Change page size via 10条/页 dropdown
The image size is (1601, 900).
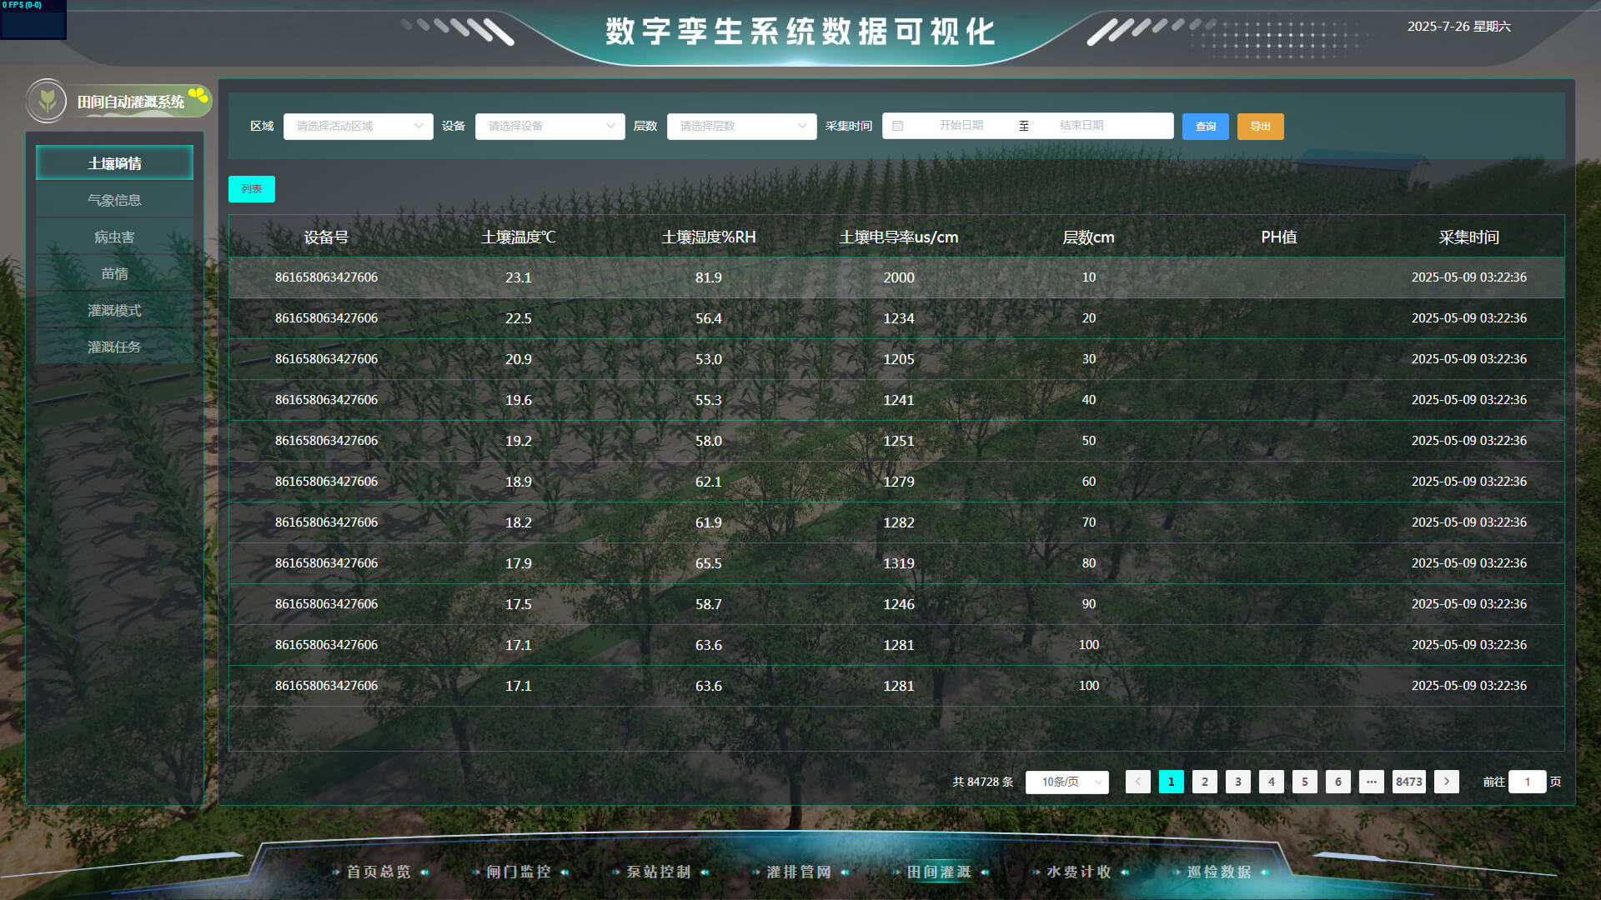tap(1066, 782)
